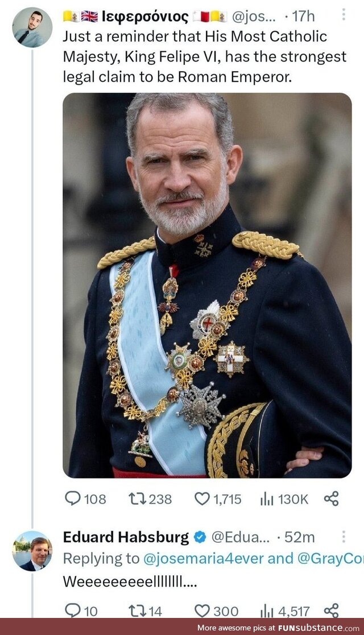View analytics of the 130K views tweet
Screen dimensions: 364x635
pos(267,499)
